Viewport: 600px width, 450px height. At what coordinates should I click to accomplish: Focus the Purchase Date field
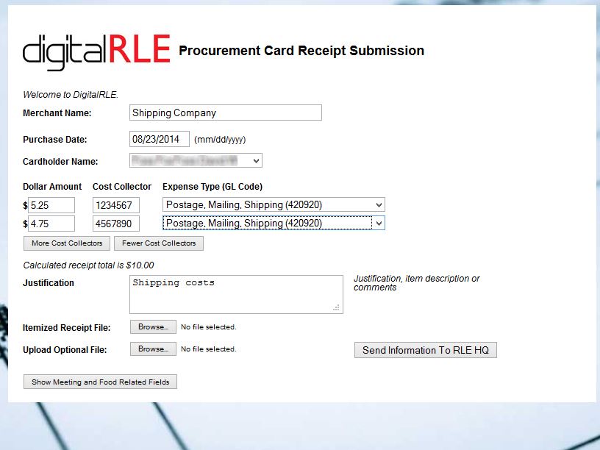pyautogui.click(x=160, y=139)
